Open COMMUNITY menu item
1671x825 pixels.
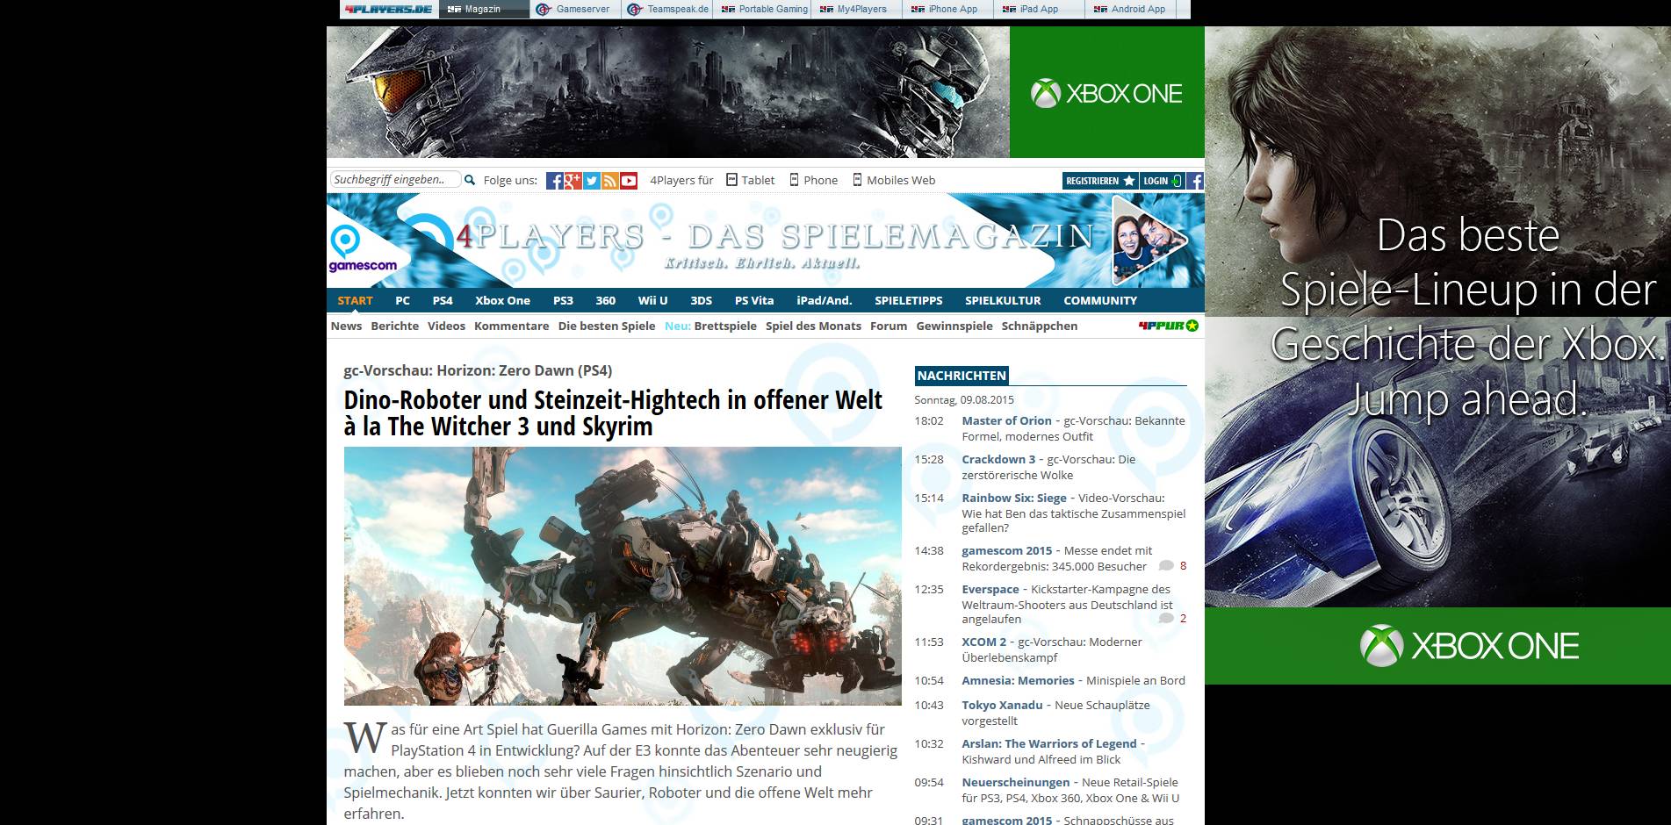[1100, 300]
